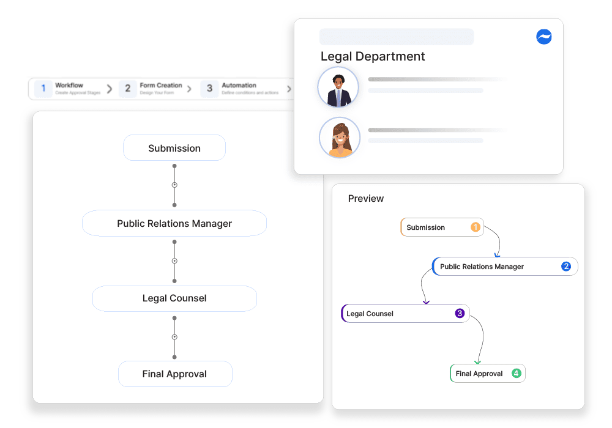Click the search field above Legal Department

pos(397,37)
